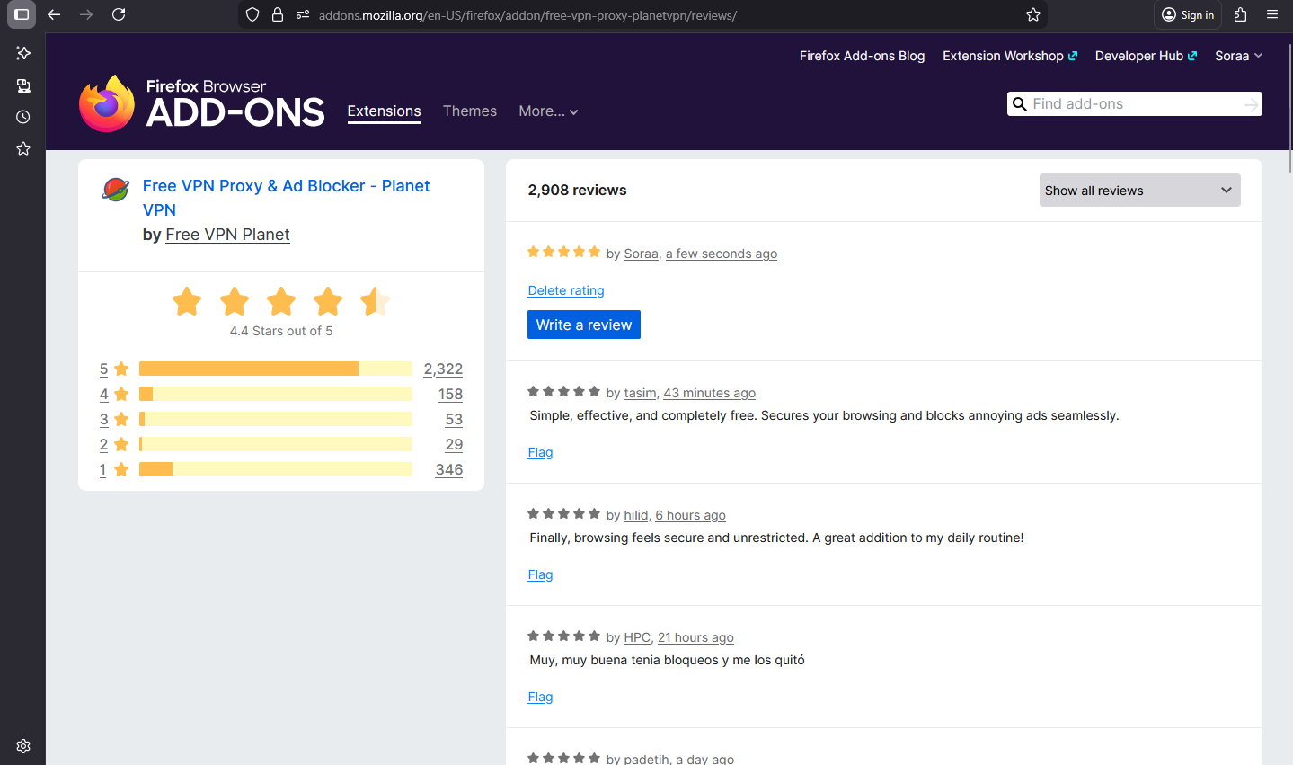Reload the current page

(119, 14)
